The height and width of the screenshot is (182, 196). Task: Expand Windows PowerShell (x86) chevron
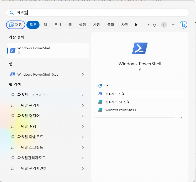pos(83,74)
